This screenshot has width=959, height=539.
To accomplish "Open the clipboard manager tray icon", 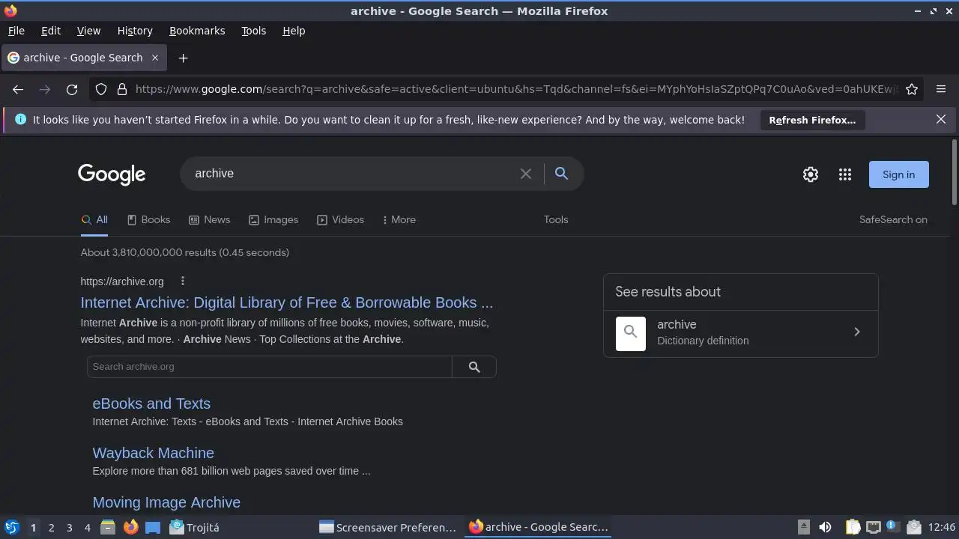I will (853, 527).
